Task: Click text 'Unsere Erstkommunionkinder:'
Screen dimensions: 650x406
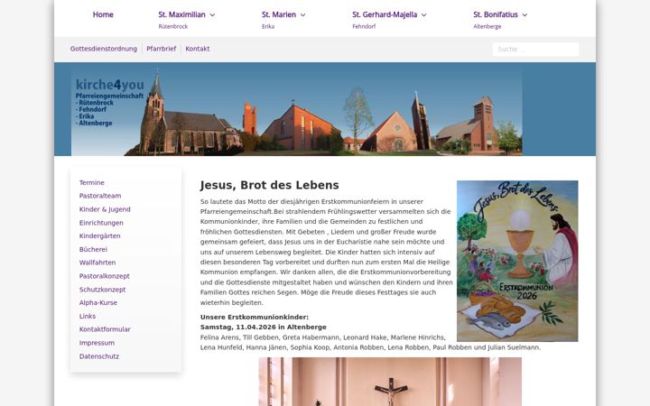Action: click(x=255, y=317)
